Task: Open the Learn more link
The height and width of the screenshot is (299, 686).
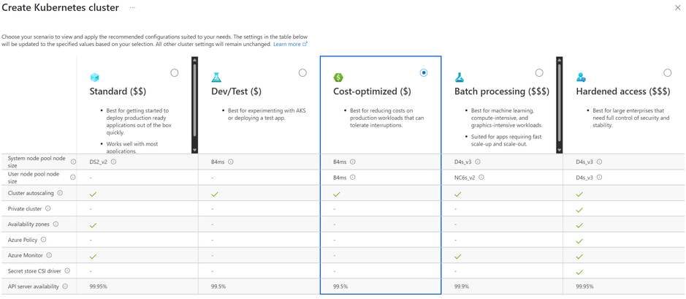Action: click(291, 44)
